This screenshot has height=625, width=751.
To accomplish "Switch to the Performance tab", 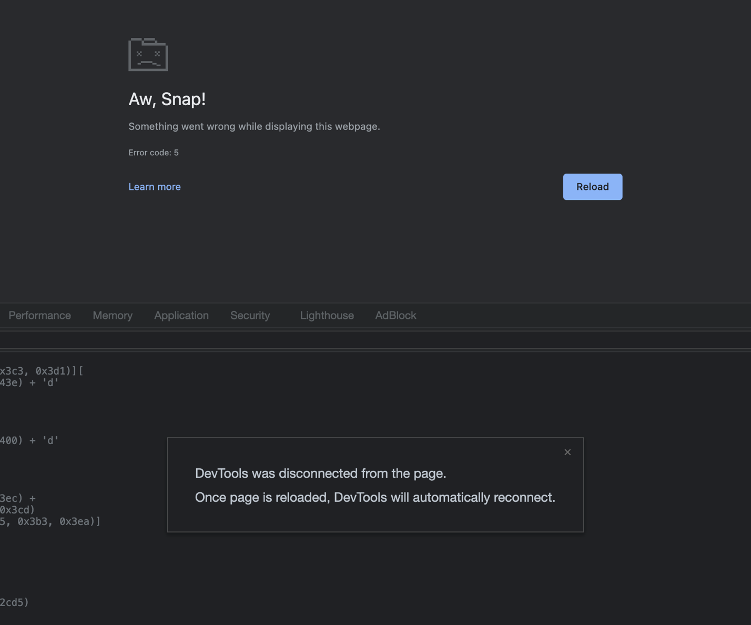I will pyautogui.click(x=39, y=316).
